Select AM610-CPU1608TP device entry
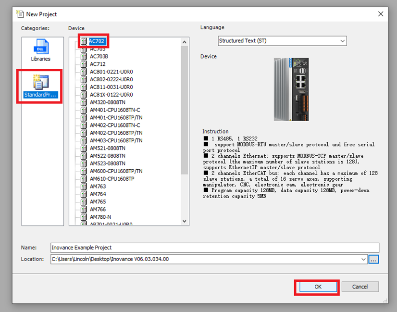 point(112,179)
